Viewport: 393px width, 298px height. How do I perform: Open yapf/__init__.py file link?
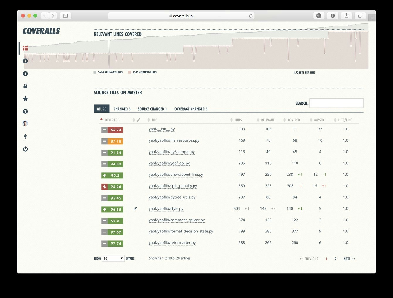(162, 129)
